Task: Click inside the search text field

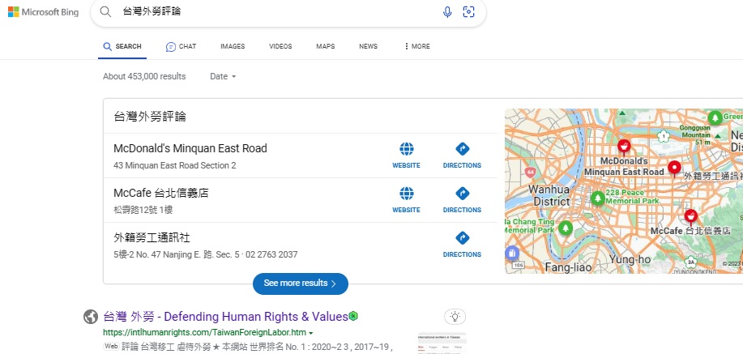Action: (275, 12)
